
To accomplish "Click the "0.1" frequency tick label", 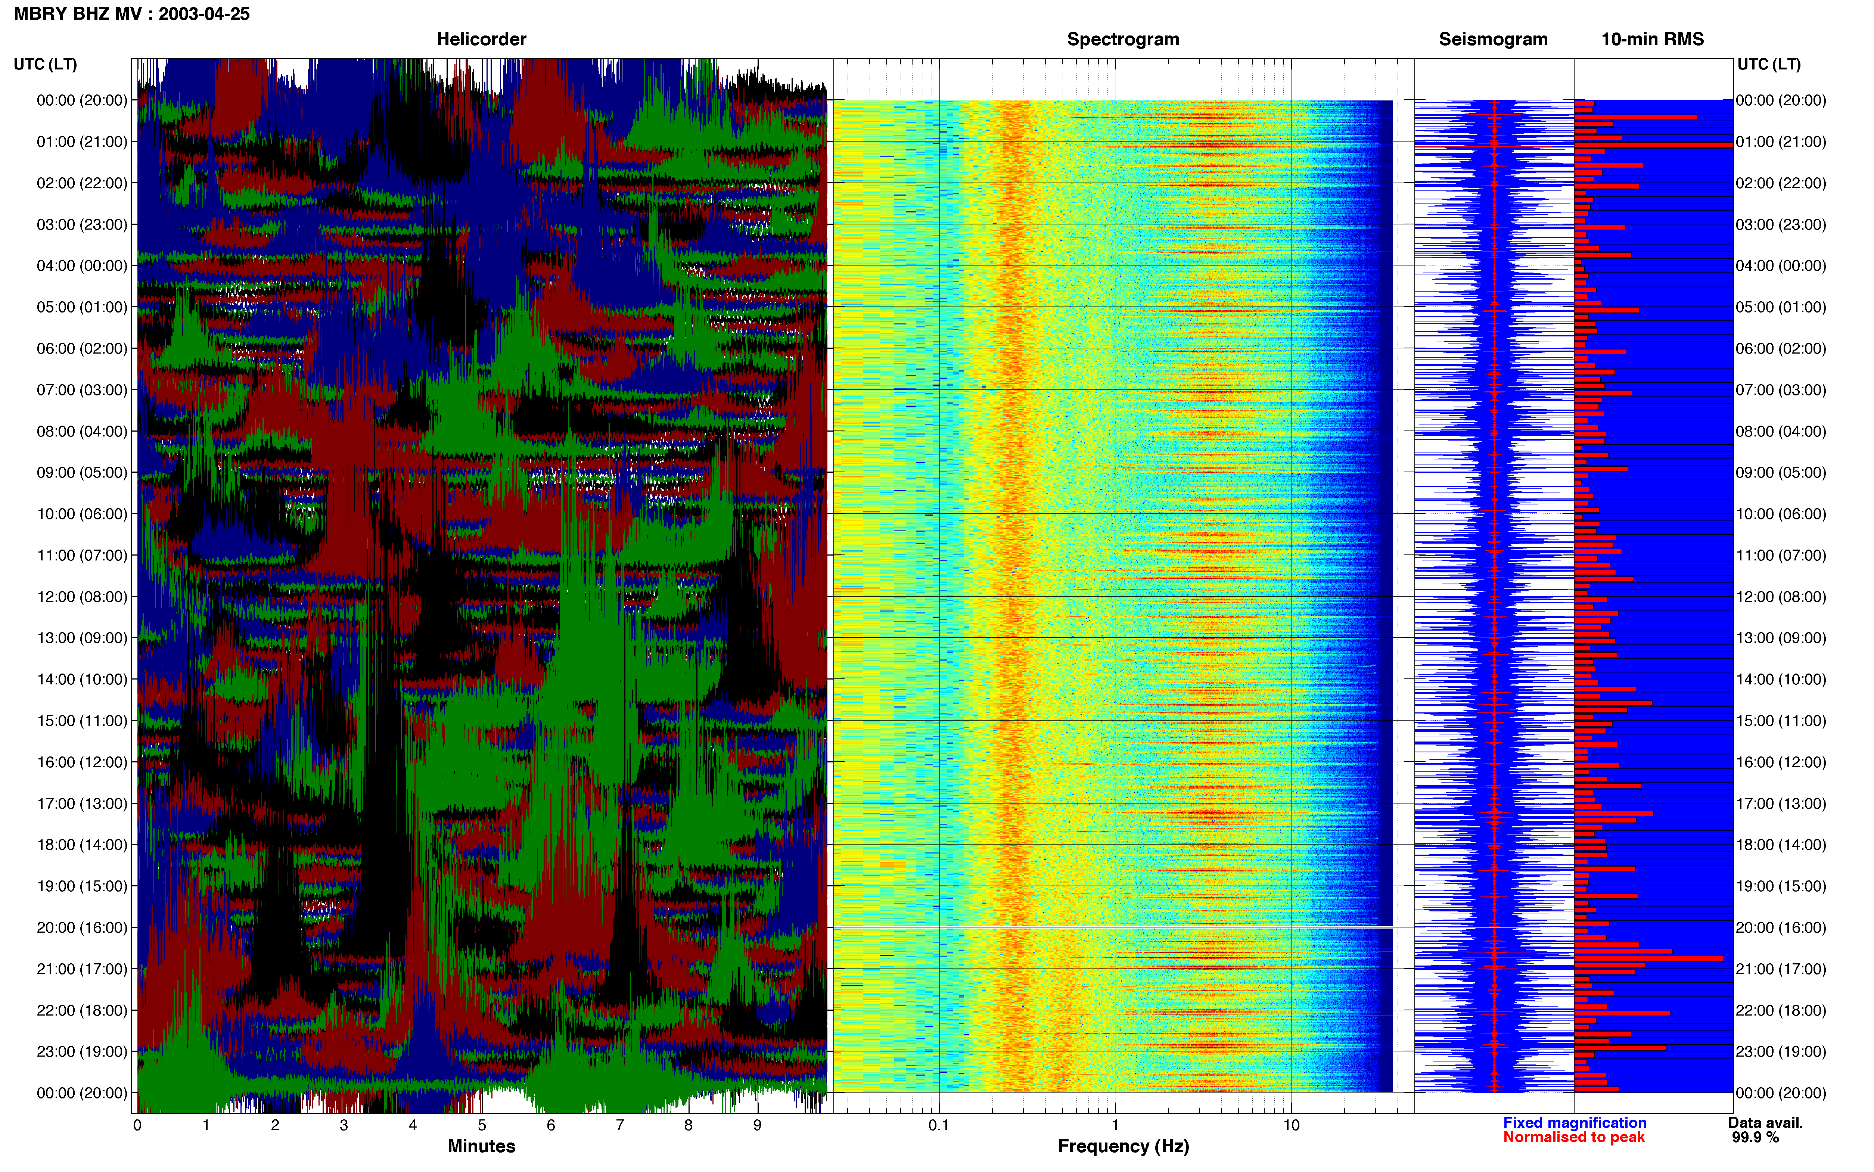I will coord(939,1125).
